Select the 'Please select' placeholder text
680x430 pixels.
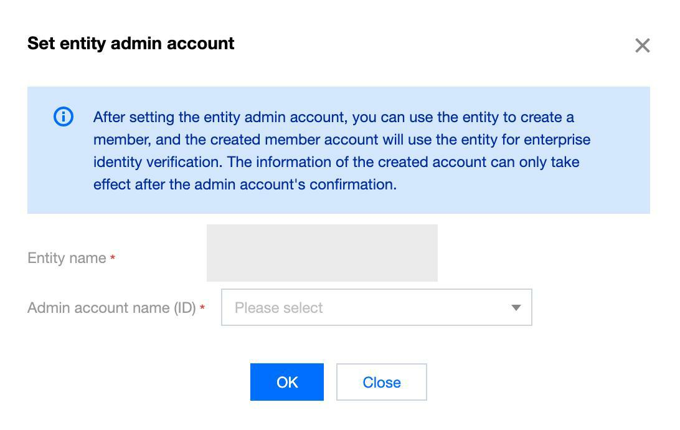[278, 308]
